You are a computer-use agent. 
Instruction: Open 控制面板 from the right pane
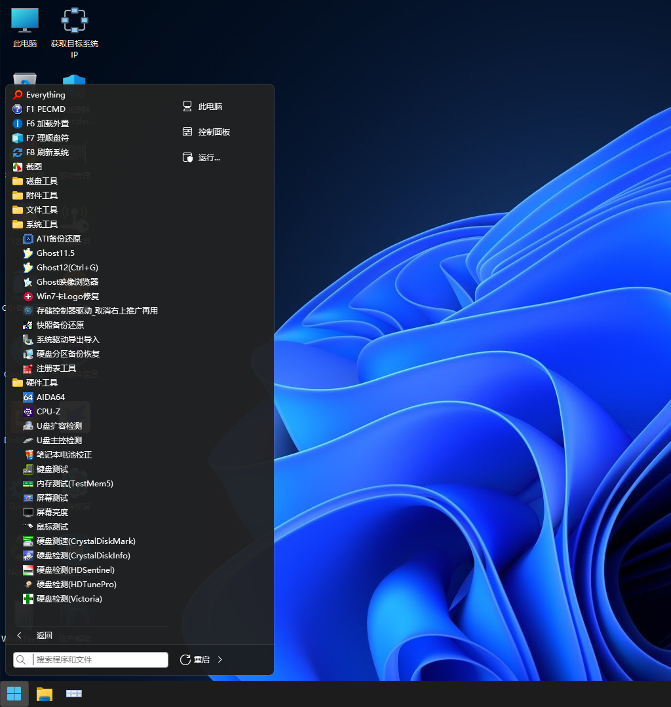(214, 132)
